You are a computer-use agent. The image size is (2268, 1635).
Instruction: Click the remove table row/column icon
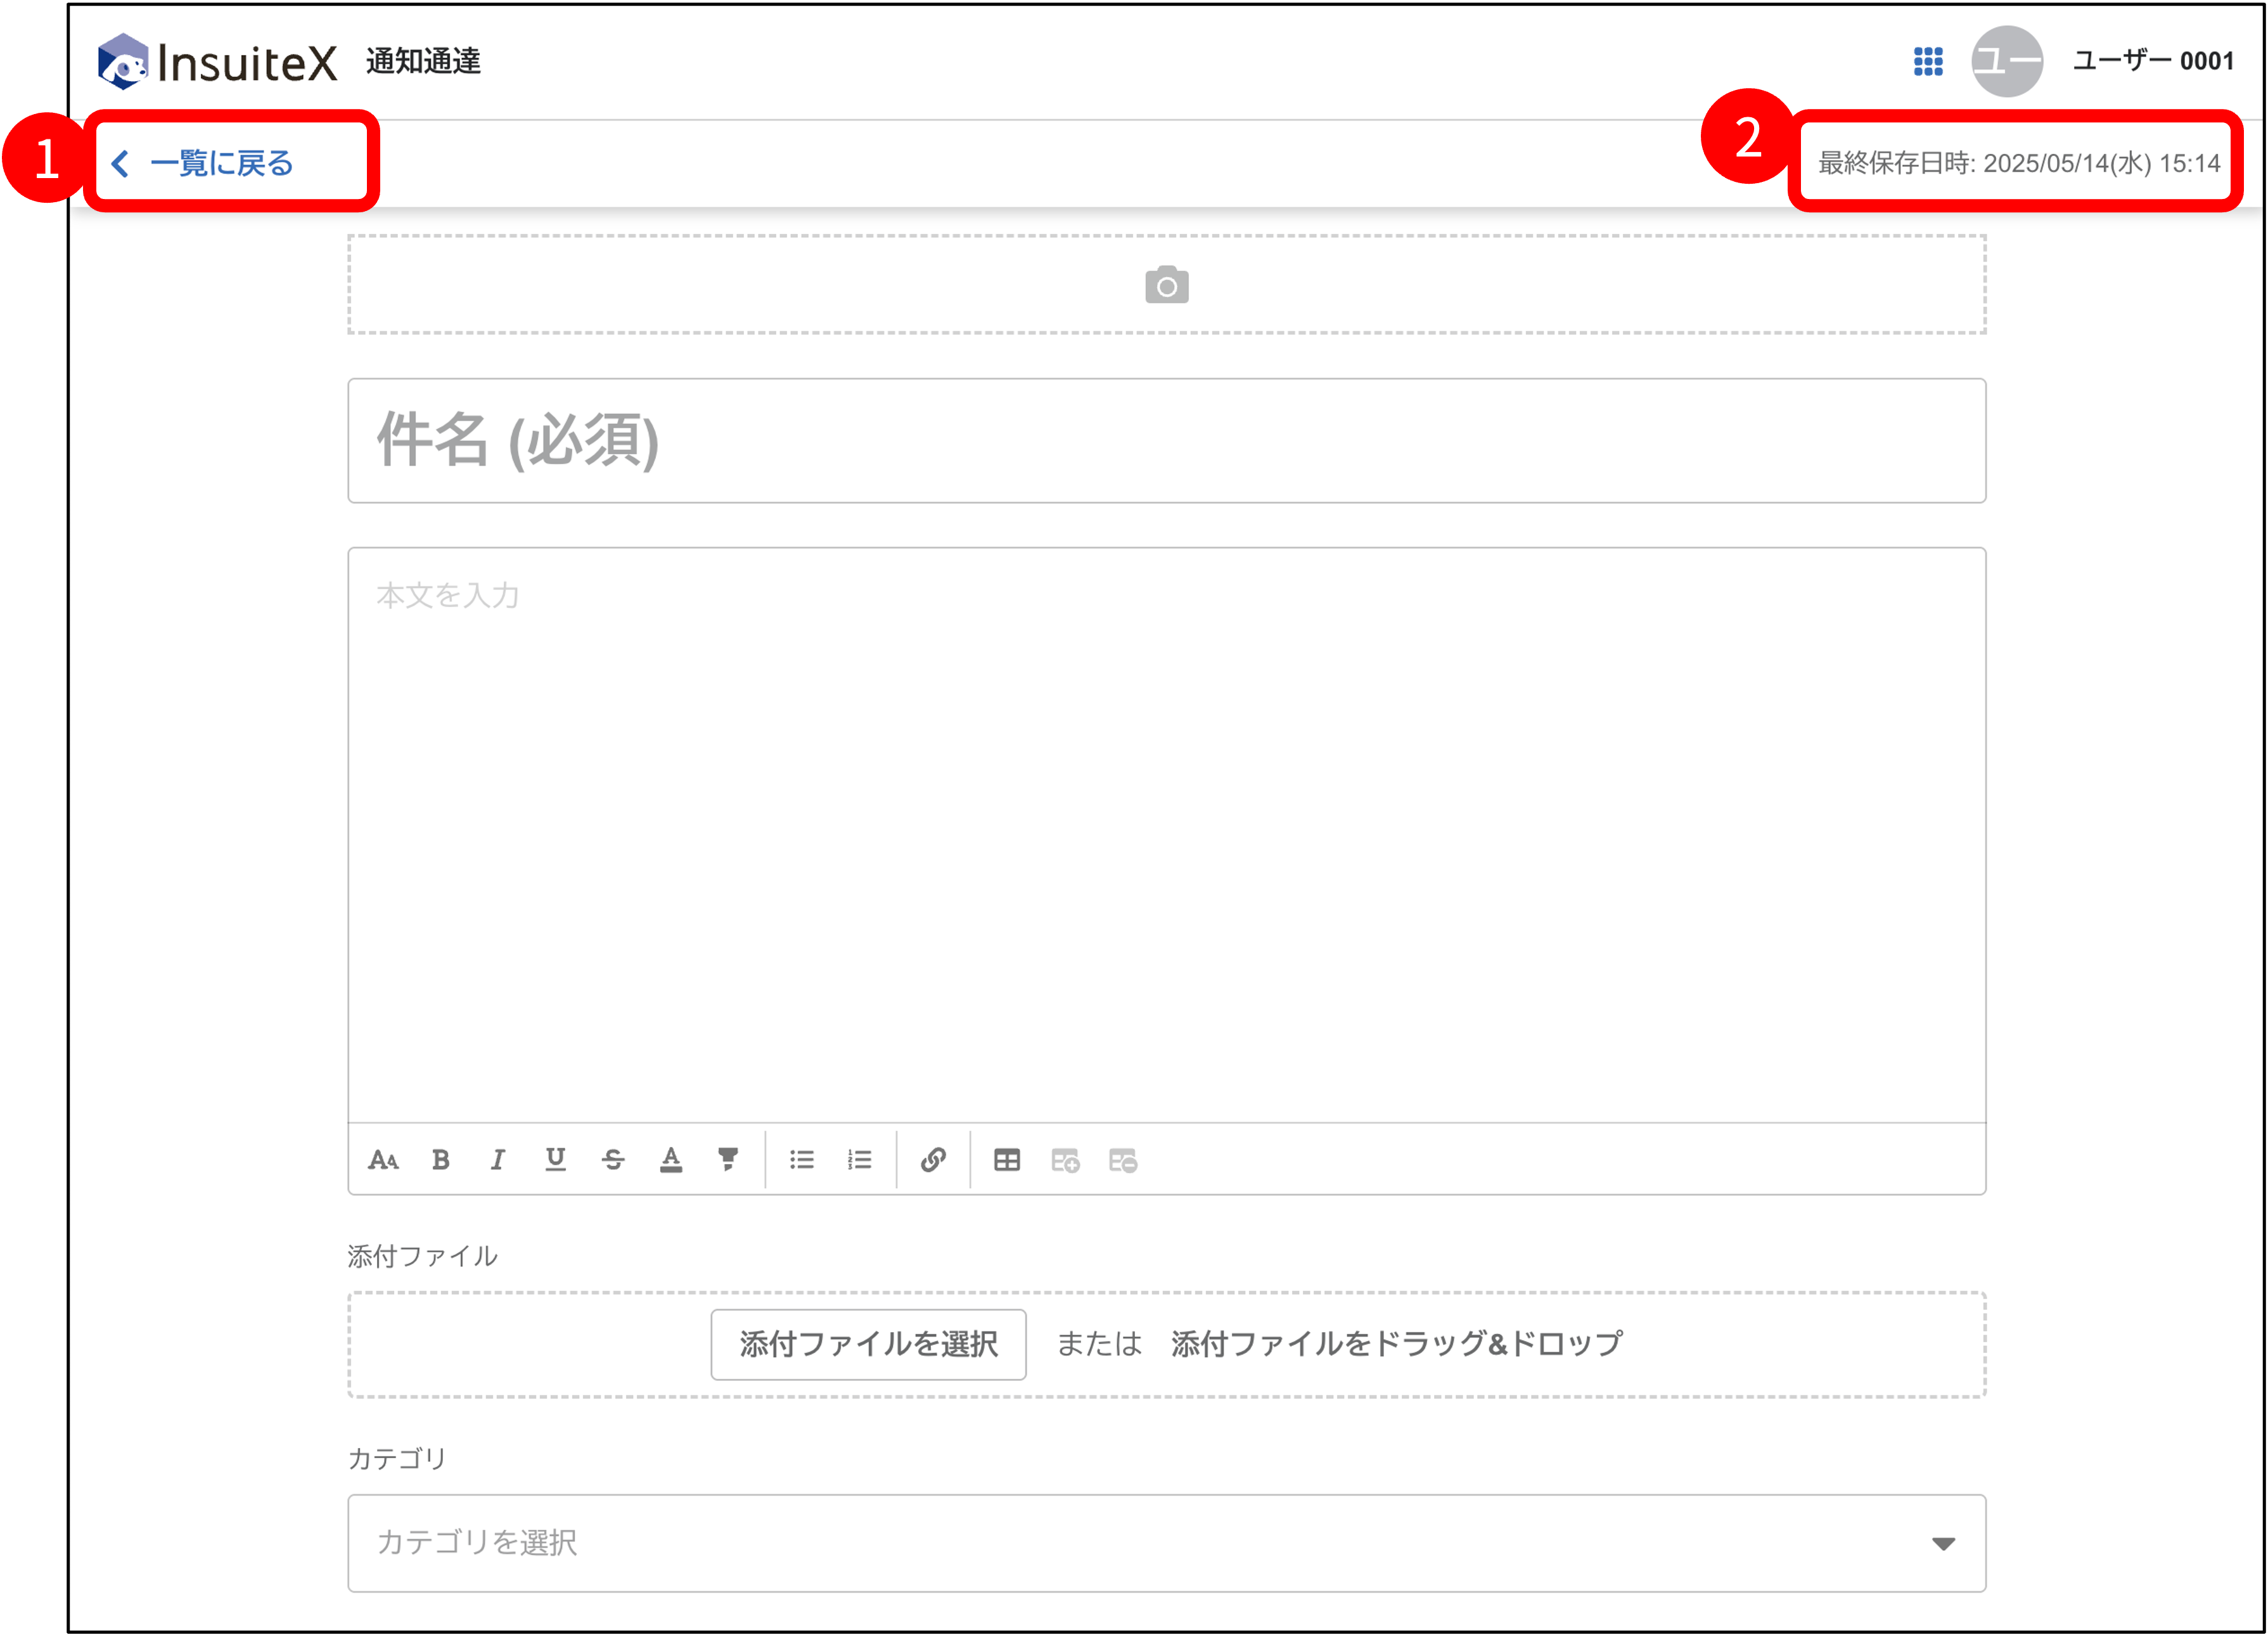click(1123, 1160)
